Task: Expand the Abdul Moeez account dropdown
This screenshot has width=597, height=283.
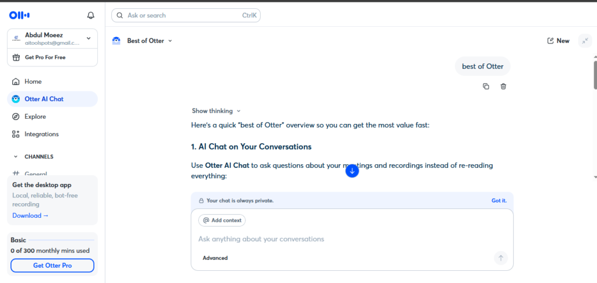Action: click(x=89, y=38)
